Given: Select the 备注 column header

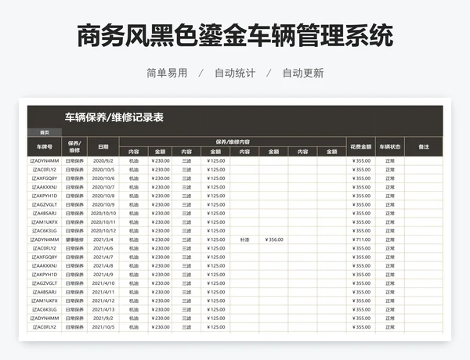Looking at the screenshot, I should [x=424, y=147].
